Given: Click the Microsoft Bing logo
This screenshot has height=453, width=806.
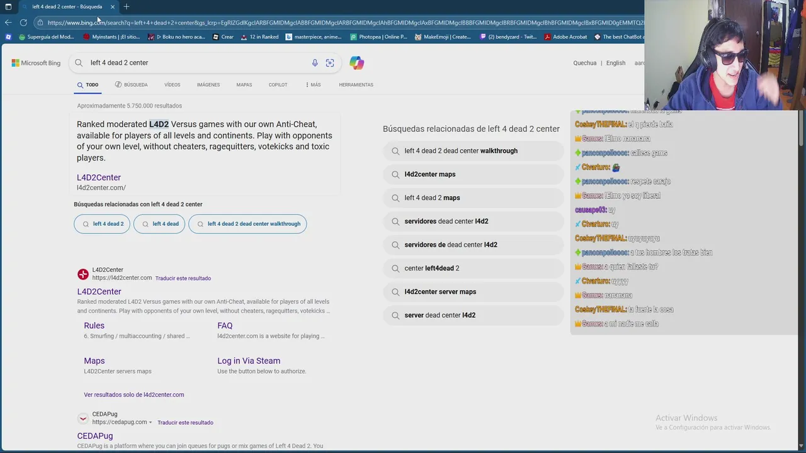Looking at the screenshot, I should click(36, 63).
